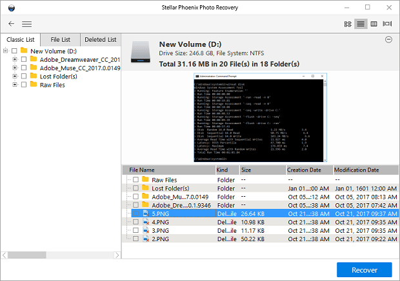The height and width of the screenshot is (281, 400).
Task: Collapse the New Volume (D:) tree node
Action: pos(5,51)
